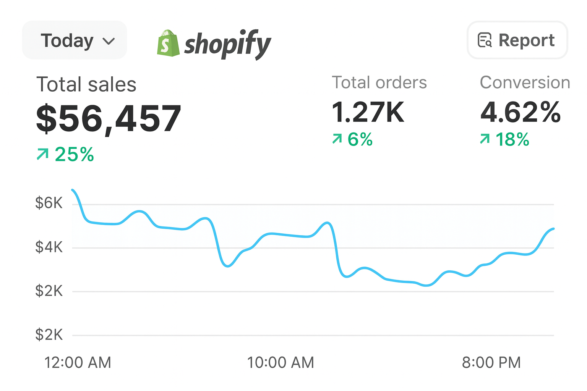The image size is (587, 391).
Task: Click the sales line at its 12:00 AM peak
Action: pos(72,189)
